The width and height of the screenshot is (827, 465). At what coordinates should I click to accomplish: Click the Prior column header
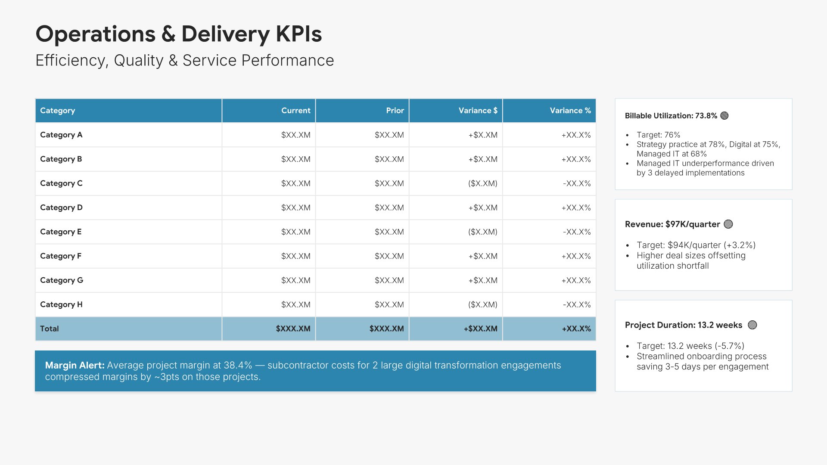[x=395, y=111]
